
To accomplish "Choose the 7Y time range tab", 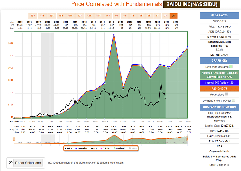I will [x=133, y=16].
